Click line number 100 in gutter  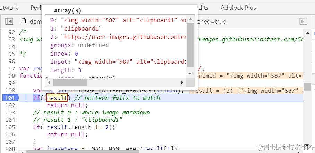click(10, 91)
